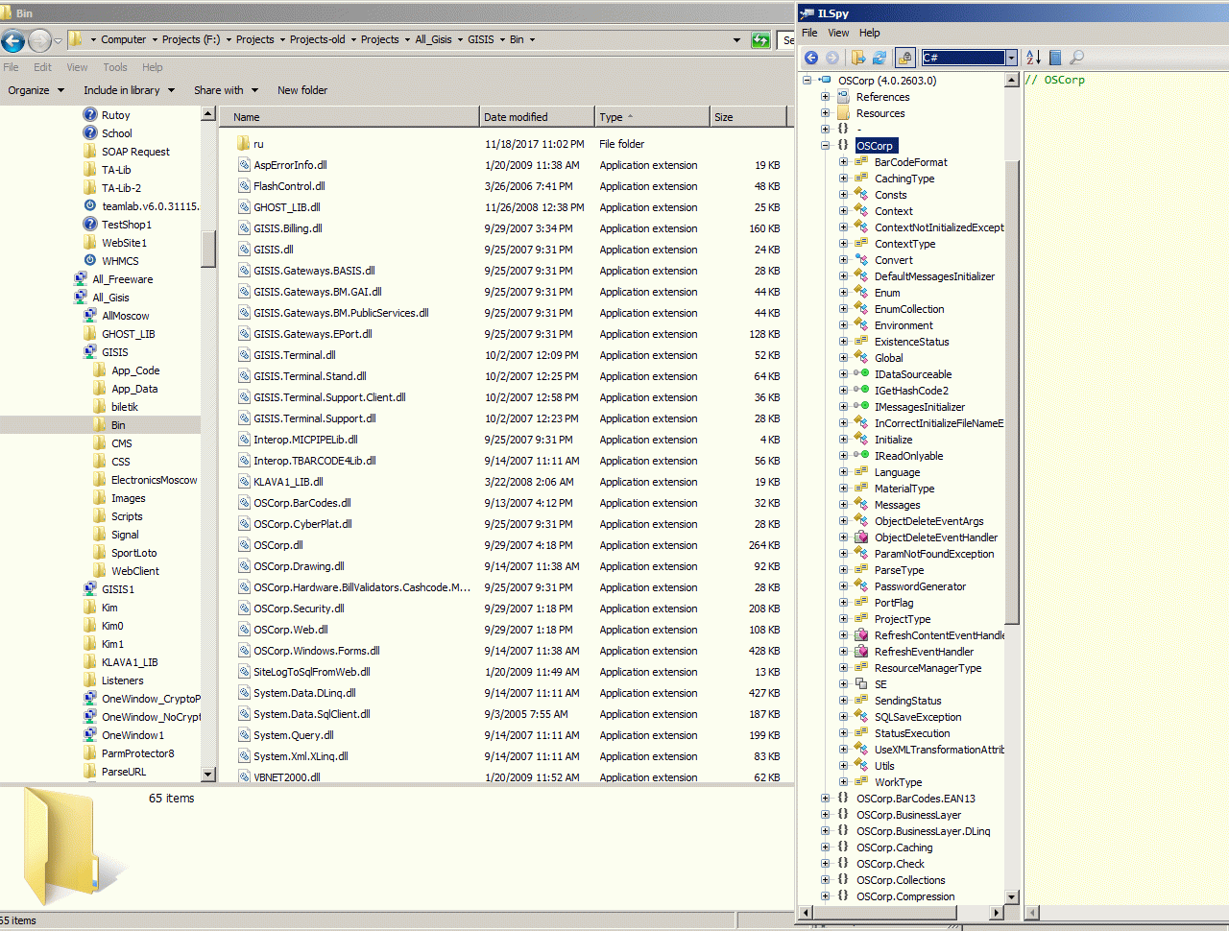Select the GHOST_LIB folder in the folder tree
The height and width of the screenshot is (931, 1229).
pyautogui.click(x=129, y=334)
